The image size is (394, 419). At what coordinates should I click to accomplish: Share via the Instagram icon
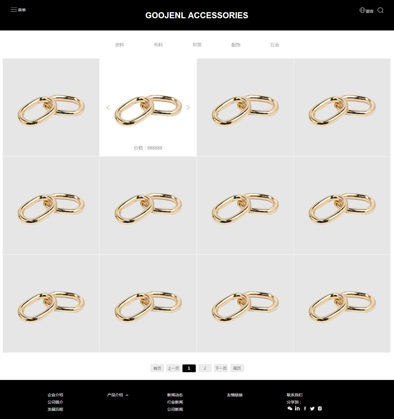click(320, 408)
